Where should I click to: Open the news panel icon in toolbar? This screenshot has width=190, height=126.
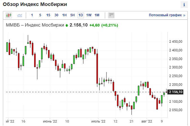click(x=111, y=15)
